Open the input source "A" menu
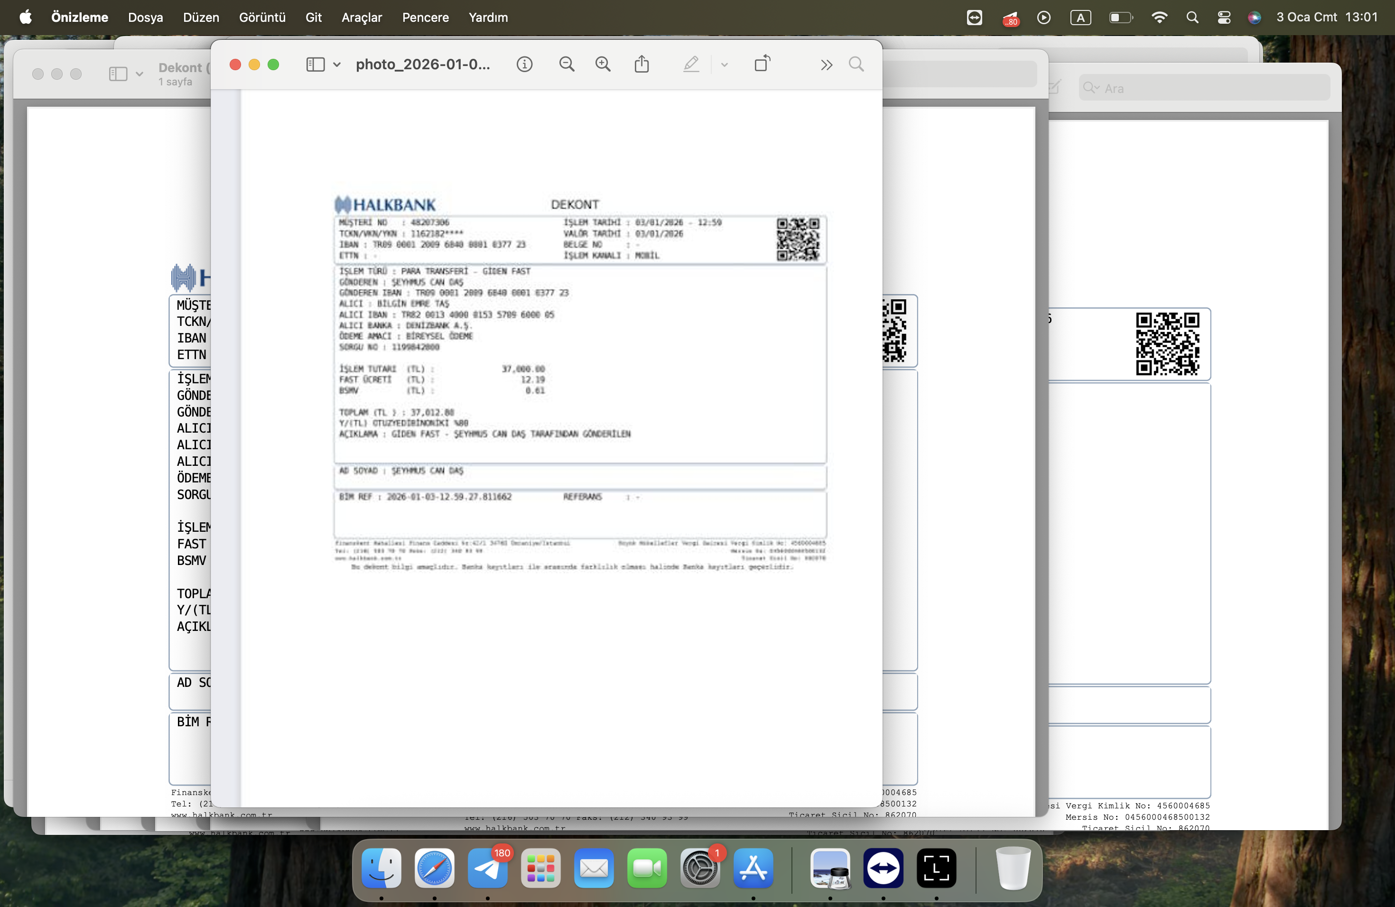This screenshot has height=907, width=1395. [x=1081, y=18]
